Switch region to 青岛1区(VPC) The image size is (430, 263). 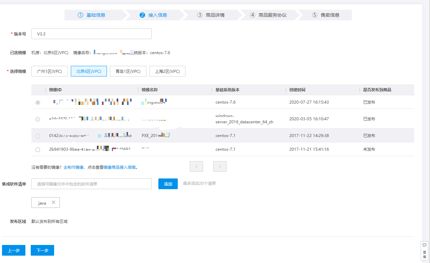(x=128, y=71)
